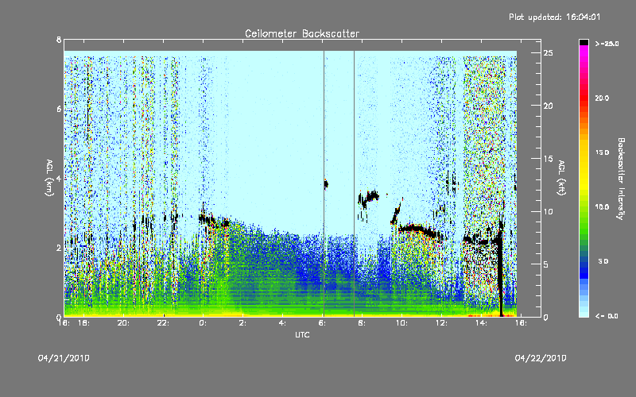
Task: Click the ">-25.0" colorbar maximum label
Action: pyautogui.click(x=607, y=44)
